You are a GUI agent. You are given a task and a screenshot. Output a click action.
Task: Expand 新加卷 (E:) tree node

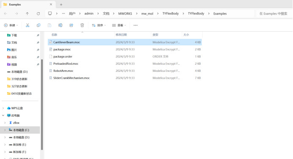point(5,145)
